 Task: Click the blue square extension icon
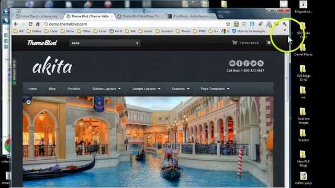click(x=252, y=24)
